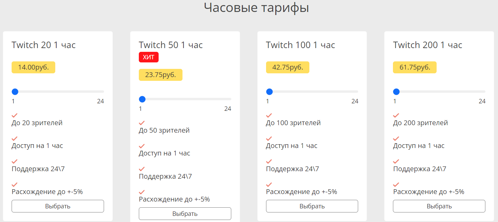Select Twitch 100 plan via 'Выбрать' button
498x222 pixels.
pos(312,206)
